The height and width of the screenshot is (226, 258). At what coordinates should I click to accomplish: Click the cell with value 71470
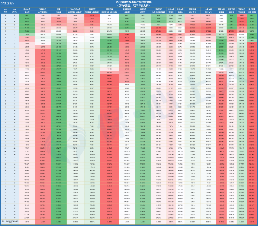(x=27, y=28)
